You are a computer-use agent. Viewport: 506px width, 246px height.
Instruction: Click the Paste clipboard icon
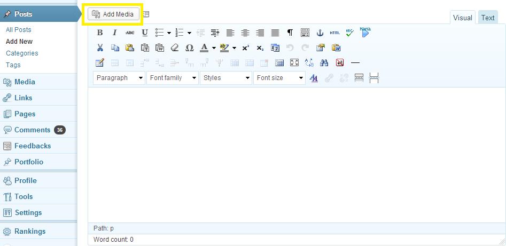[130, 47]
